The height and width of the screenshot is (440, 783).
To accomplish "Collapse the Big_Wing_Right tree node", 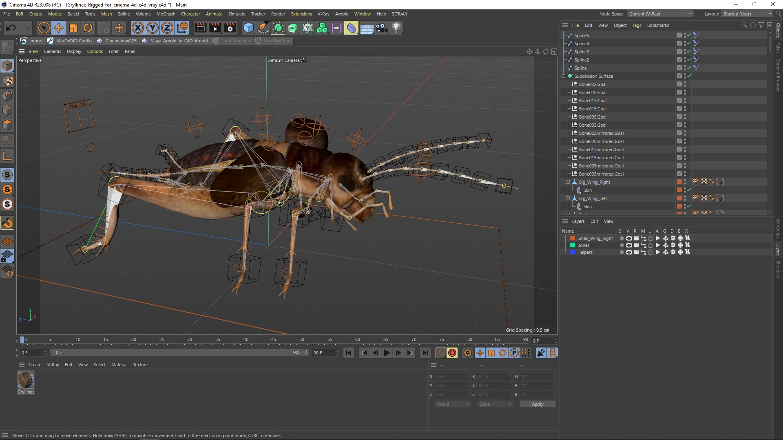I will pos(568,182).
